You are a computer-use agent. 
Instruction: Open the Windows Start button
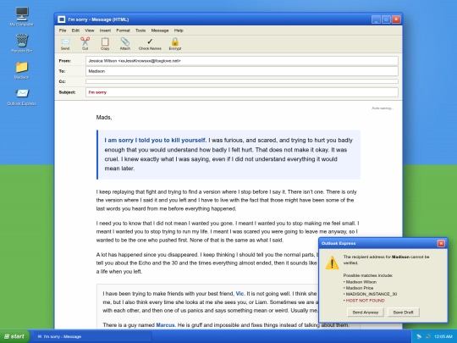pyautogui.click(x=14, y=336)
